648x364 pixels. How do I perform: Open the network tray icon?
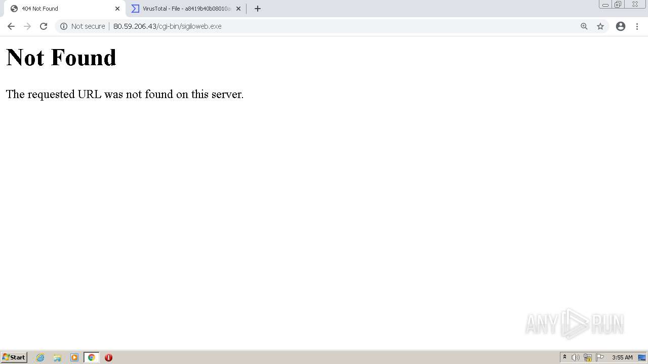coord(588,357)
